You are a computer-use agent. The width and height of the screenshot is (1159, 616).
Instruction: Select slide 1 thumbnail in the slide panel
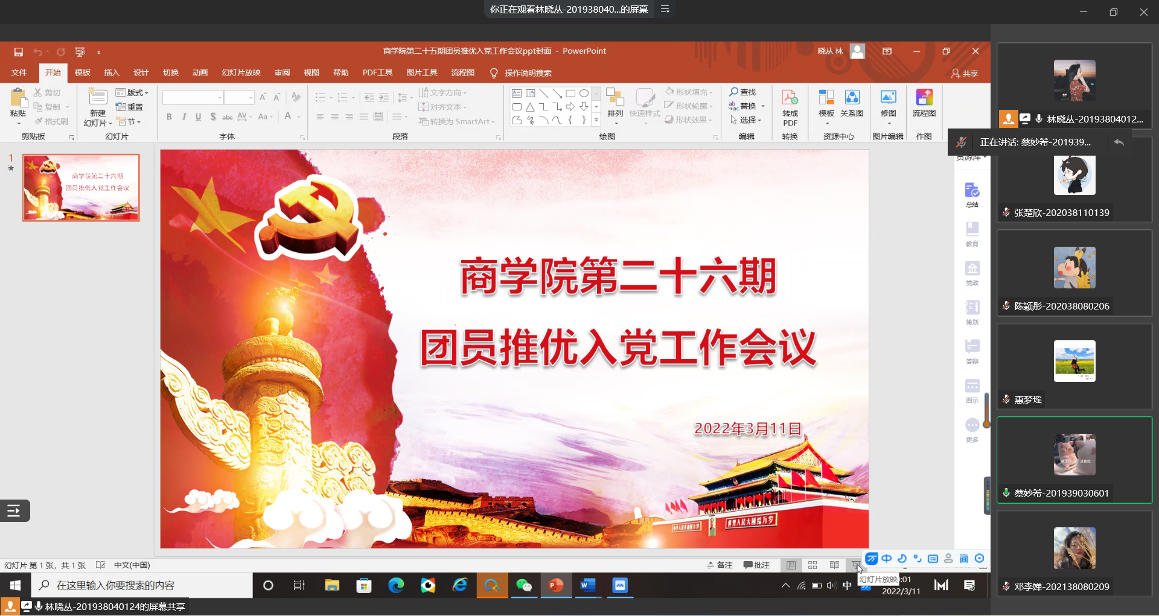(x=81, y=188)
